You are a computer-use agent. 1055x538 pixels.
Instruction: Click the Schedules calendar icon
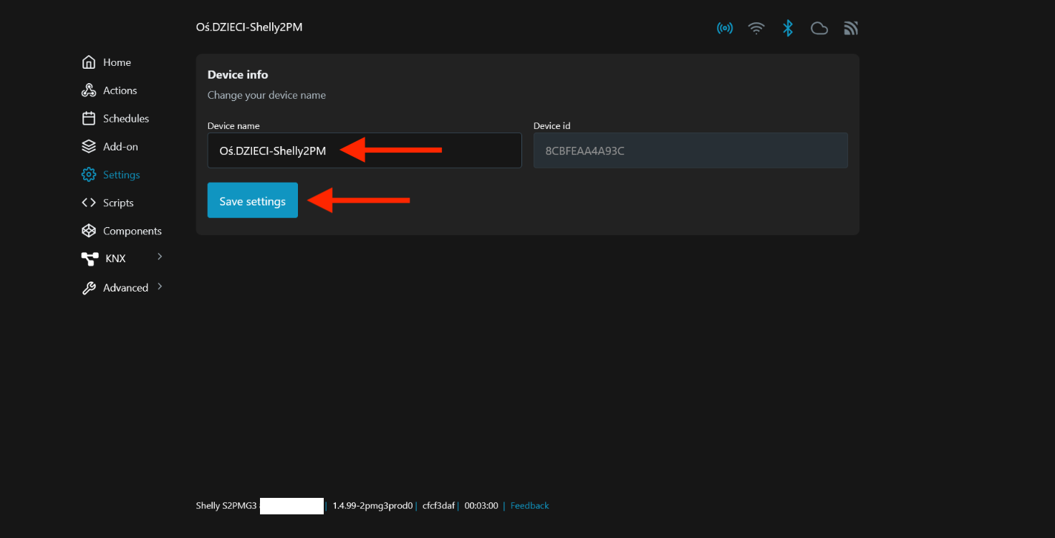[x=89, y=118]
